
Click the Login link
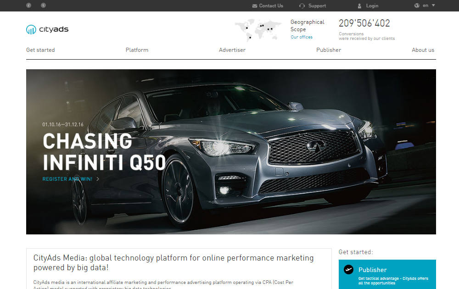pos(372,6)
